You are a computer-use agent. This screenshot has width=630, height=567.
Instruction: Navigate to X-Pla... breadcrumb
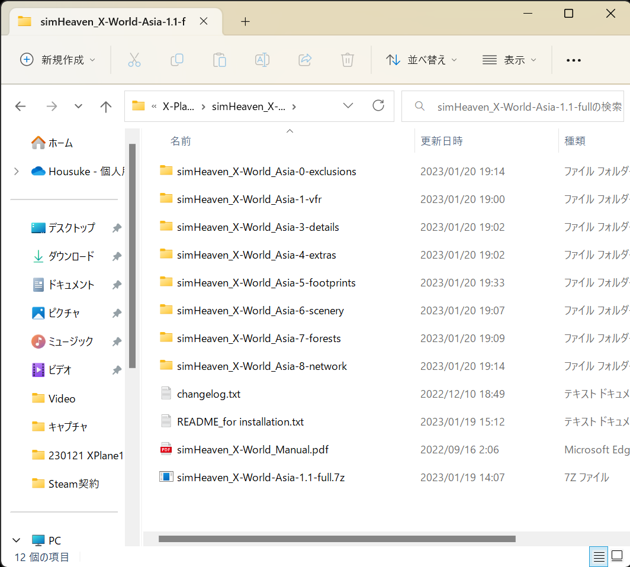(178, 107)
